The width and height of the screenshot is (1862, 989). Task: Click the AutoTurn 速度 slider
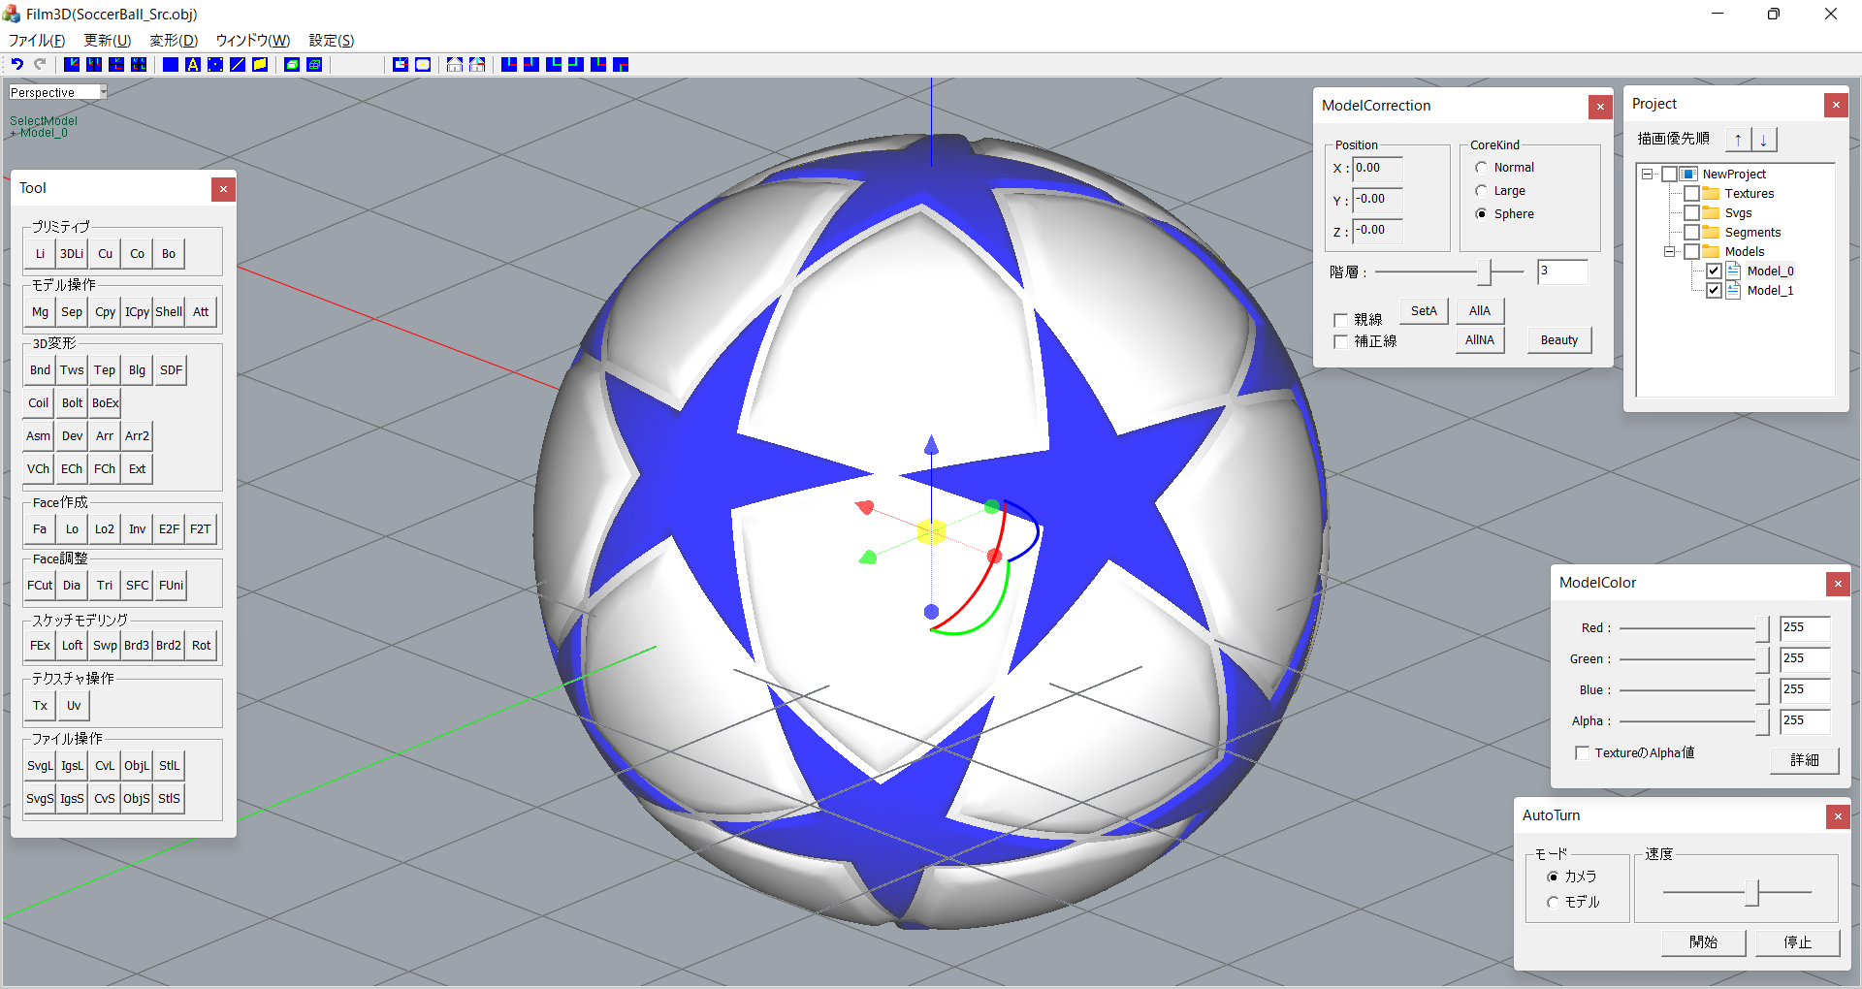tap(1737, 892)
